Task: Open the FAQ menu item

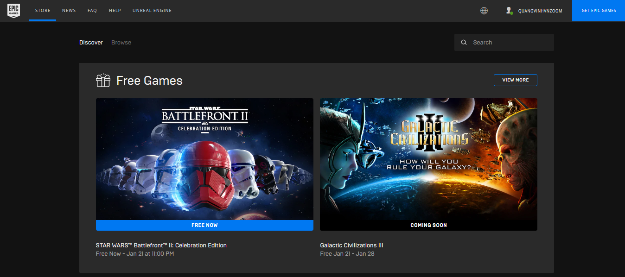Action: (x=92, y=11)
